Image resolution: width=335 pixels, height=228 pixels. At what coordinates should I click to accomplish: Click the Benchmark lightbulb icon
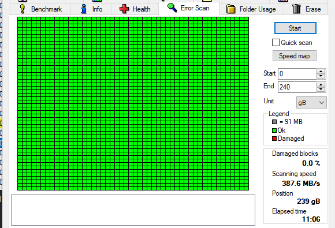22,9
